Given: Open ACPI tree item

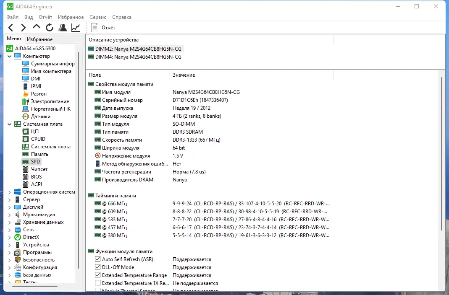Looking at the screenshot, I should pos(32,184).
